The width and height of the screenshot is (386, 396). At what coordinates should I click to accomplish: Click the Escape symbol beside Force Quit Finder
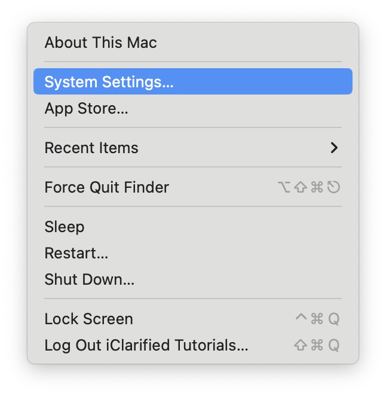click(x=334, y=188)
